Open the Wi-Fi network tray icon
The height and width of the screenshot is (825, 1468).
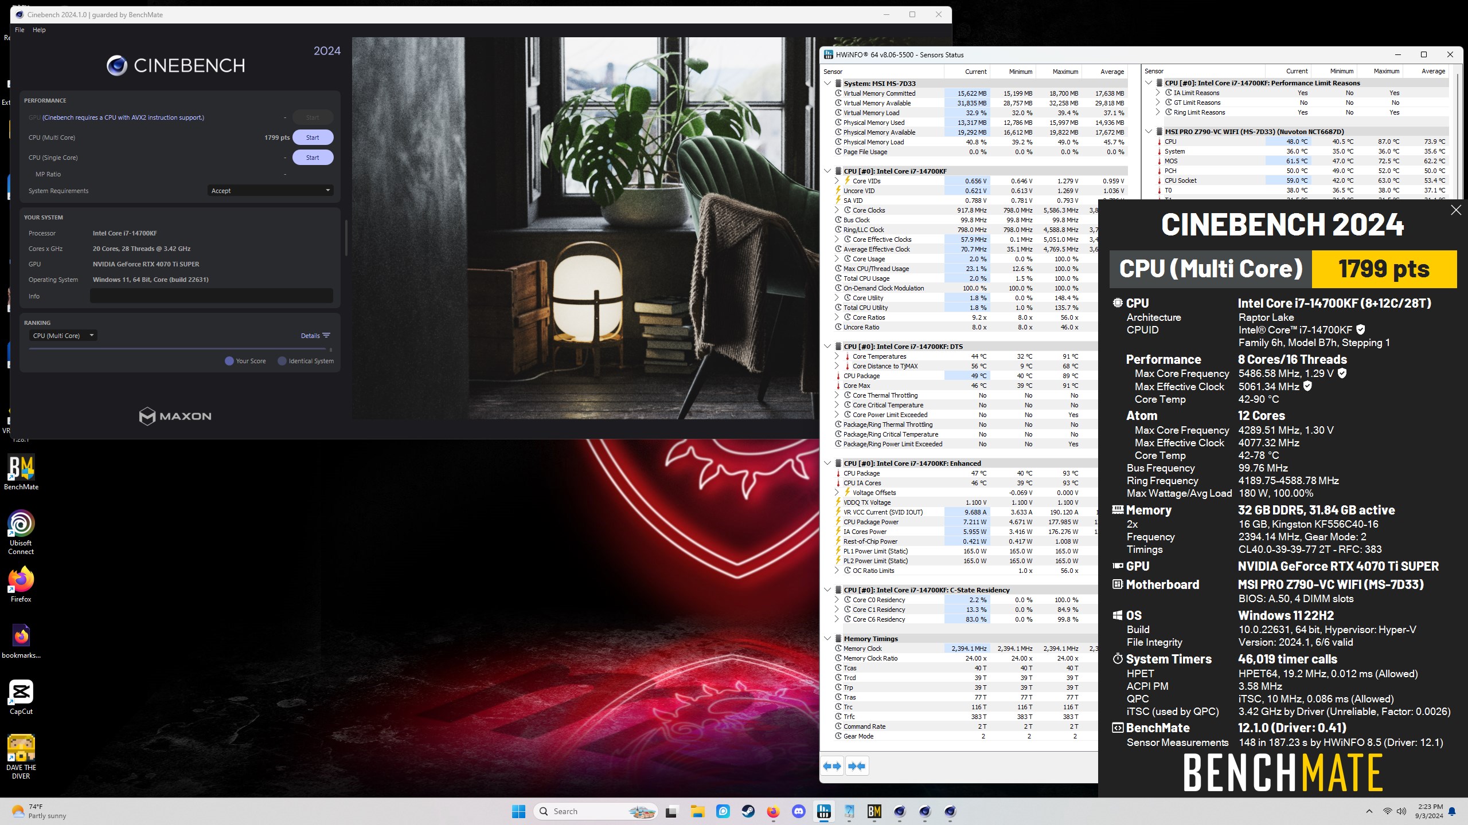click(1387, 811)
